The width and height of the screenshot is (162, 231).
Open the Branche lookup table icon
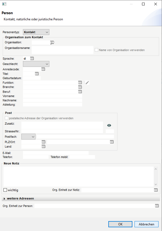pos(80,87)
